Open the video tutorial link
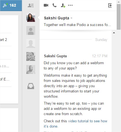 pyautogui.click(x=76, y=124)
